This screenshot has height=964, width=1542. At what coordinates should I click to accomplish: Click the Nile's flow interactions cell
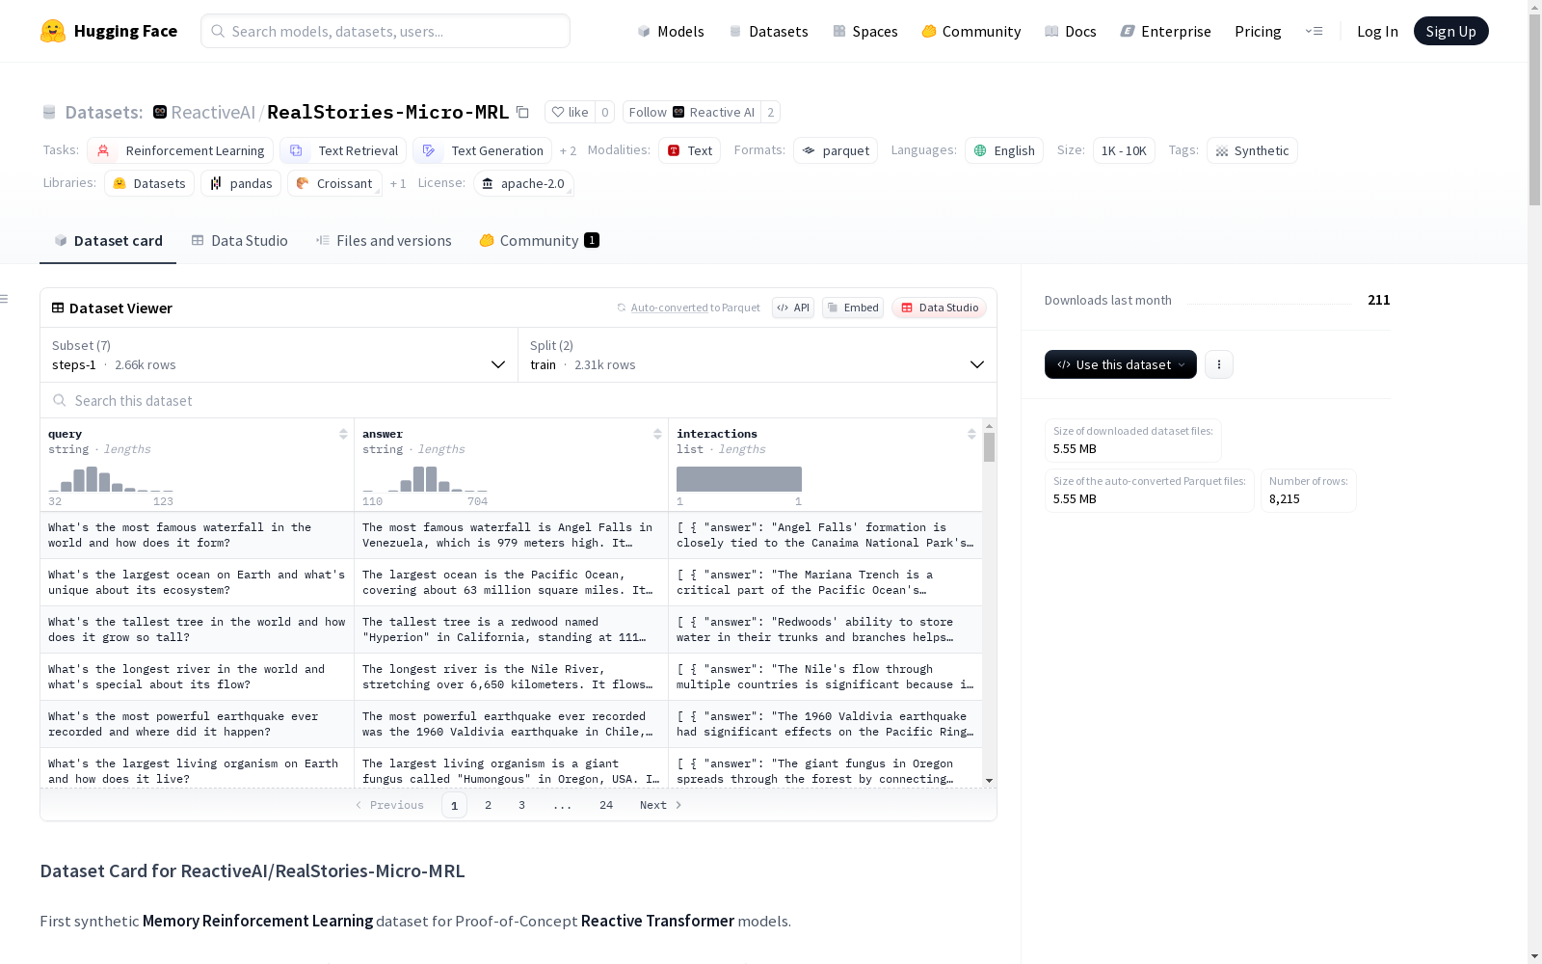tap(825, 677)
